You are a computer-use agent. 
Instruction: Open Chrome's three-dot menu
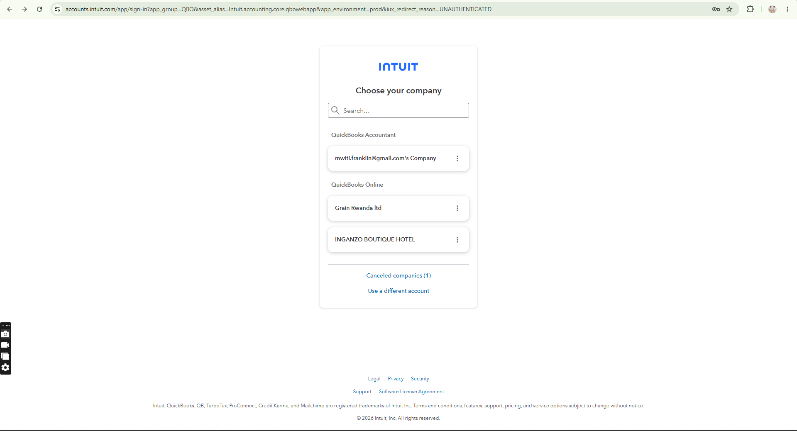[787, 9]
